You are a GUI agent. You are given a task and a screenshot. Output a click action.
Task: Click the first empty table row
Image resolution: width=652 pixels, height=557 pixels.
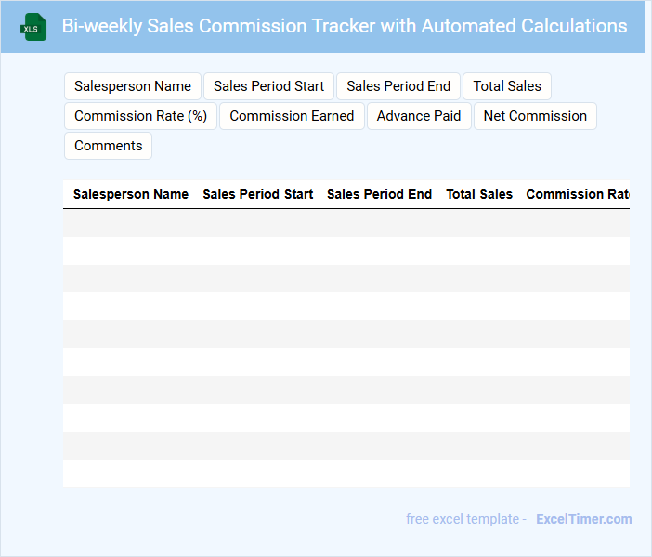[x=346, y=223]
